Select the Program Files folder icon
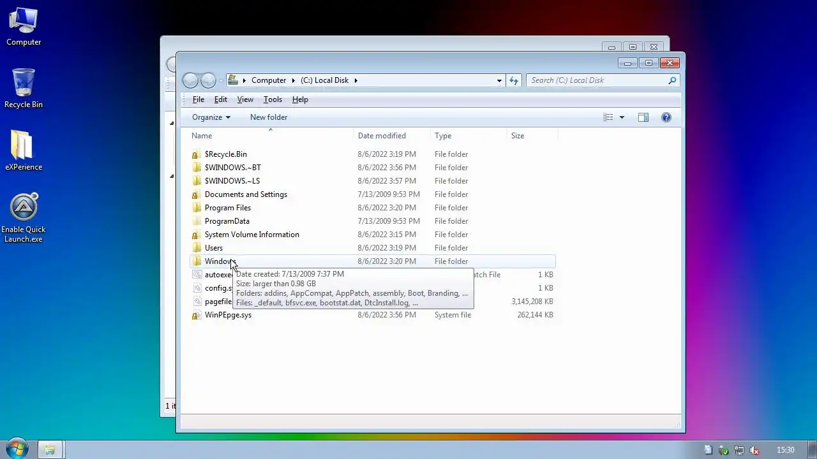817x459 pixels. click(x=197, y=208)
